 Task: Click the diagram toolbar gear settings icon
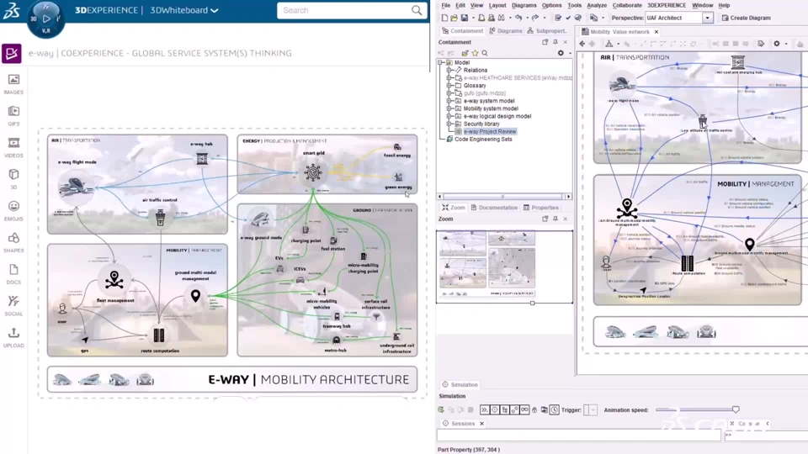(x=777, y=44)
